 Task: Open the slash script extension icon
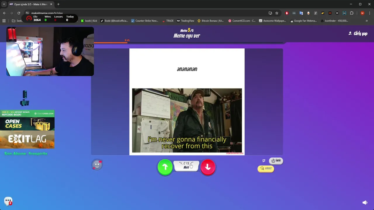pos(316,13)
